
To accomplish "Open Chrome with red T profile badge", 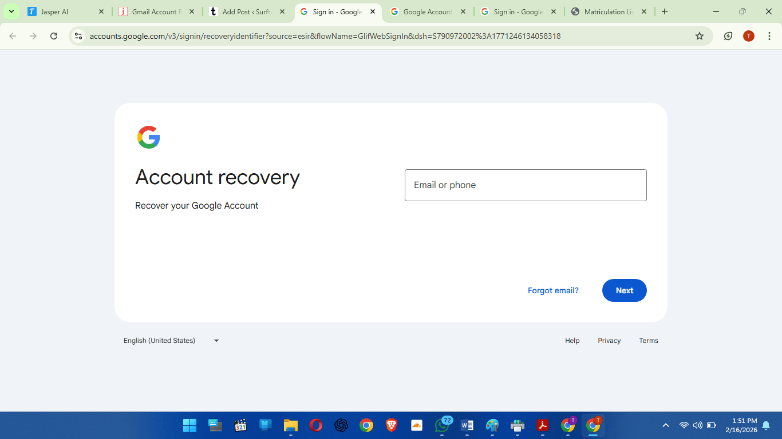I will coord(593,425).
